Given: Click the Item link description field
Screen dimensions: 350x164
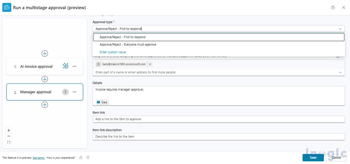Looking at the screenshot, I should (x=219, y=136).
